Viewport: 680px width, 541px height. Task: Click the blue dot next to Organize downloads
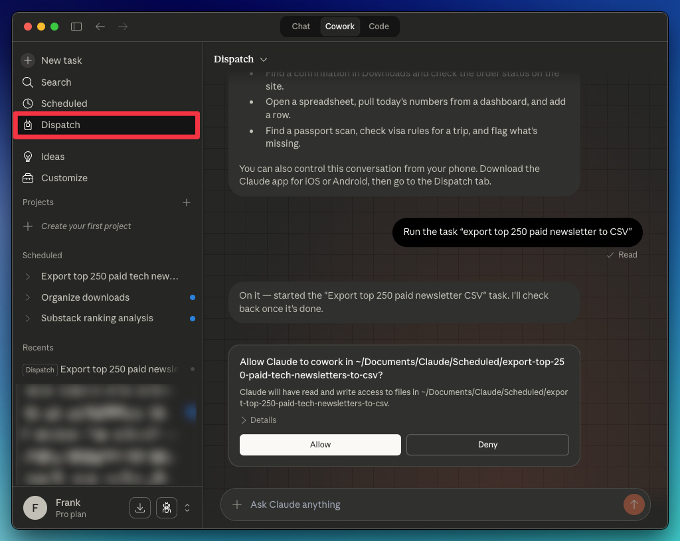click(x=193, y=297)
